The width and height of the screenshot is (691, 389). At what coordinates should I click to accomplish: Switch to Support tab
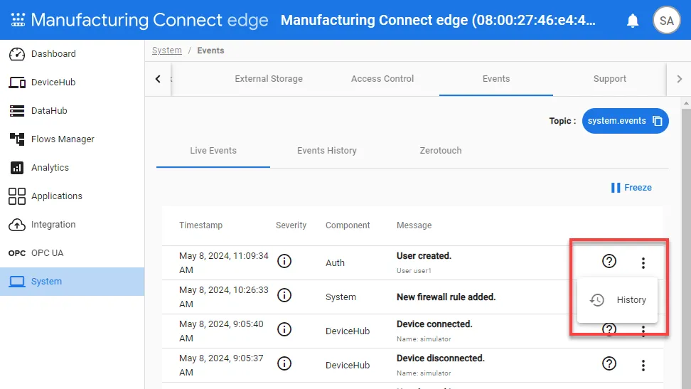tap(609, 78)
